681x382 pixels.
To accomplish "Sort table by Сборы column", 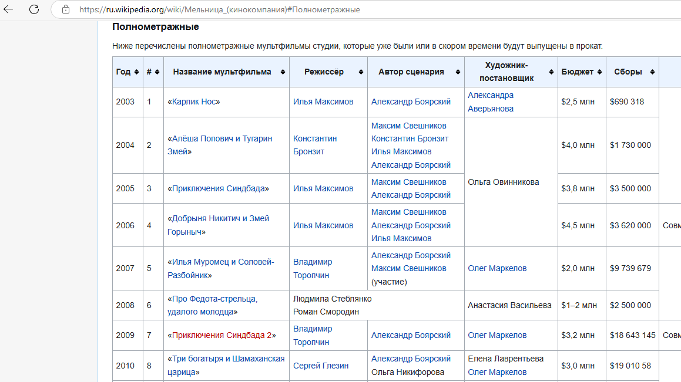I will point(652,72).
